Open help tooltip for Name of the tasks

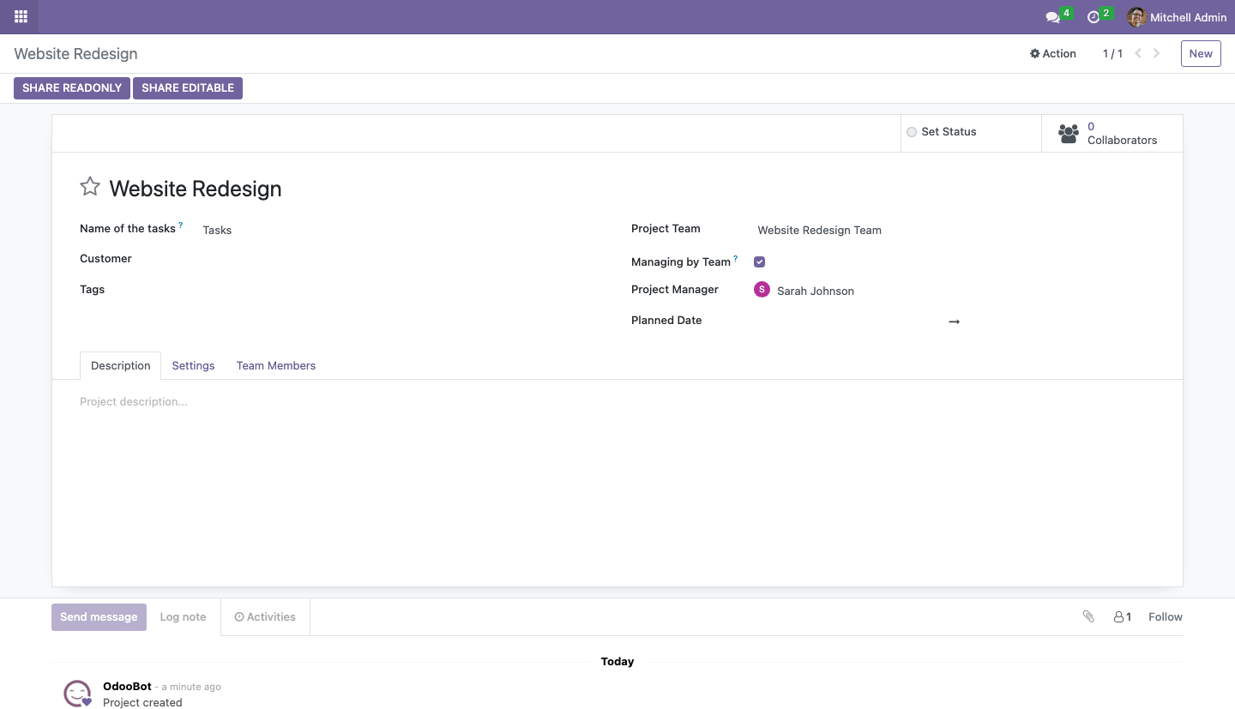click(181, 225)
